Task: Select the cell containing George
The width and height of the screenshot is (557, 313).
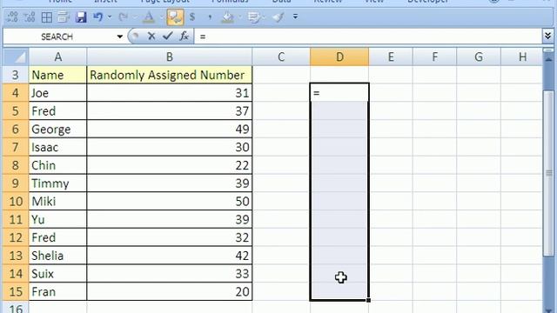Action: (x=58, y=130)
